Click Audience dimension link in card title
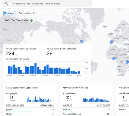This screenshot has height=116, width=129. click(x=83, y=88)
